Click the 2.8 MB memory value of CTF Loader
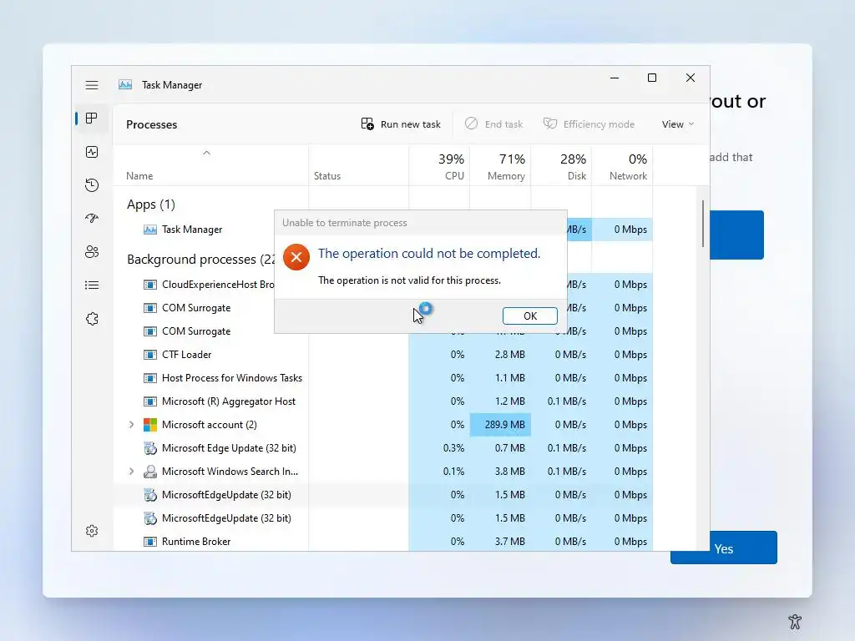Image resolution: width=855 pixels, height=641 pixels. point(510,355)
